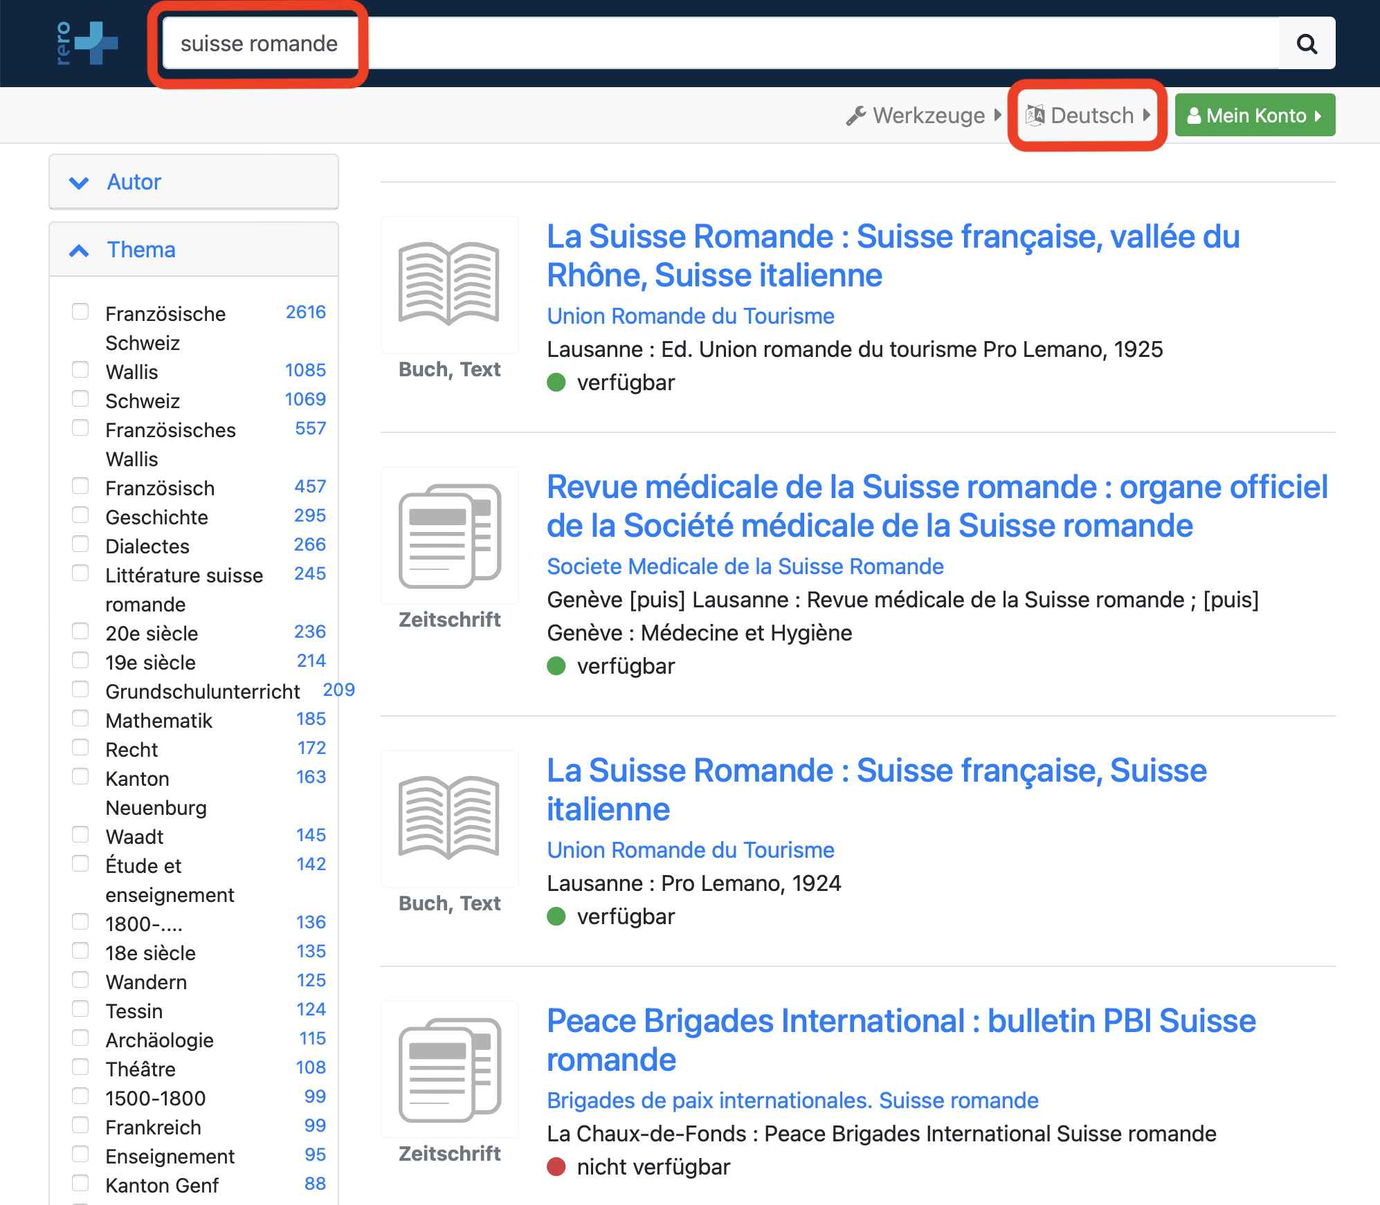Select the Französisches Wallis checkbox
Image resolution: width=1380 pixels, height=1205 pixels.
click(x=80, y=427)
